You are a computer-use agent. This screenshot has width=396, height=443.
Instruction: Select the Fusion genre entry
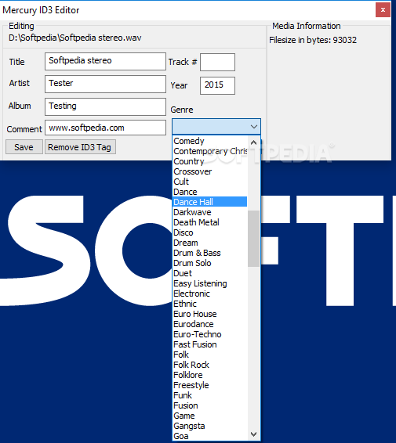[x=210, y=405]
